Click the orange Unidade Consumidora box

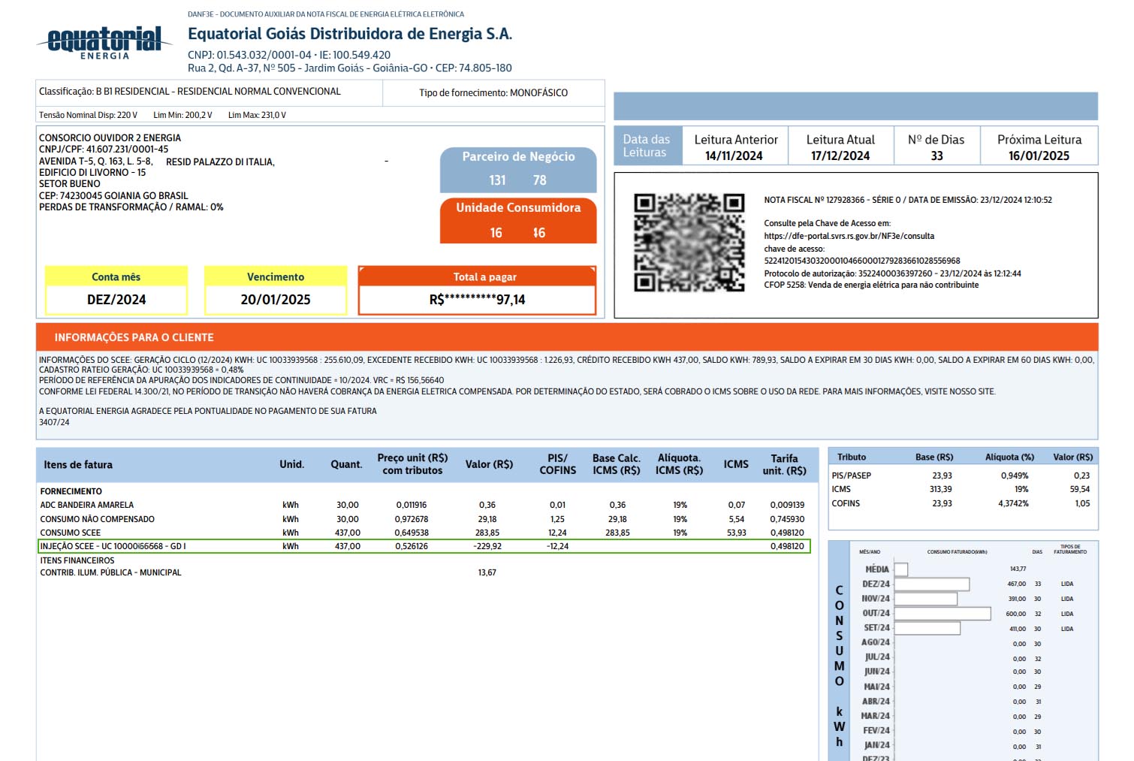point(518,220)
